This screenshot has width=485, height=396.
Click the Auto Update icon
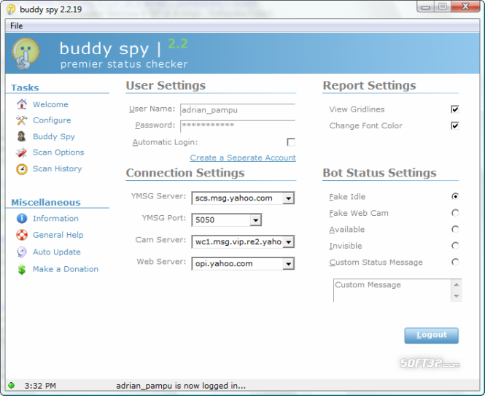pyautogui.click(x=21, y=252)
